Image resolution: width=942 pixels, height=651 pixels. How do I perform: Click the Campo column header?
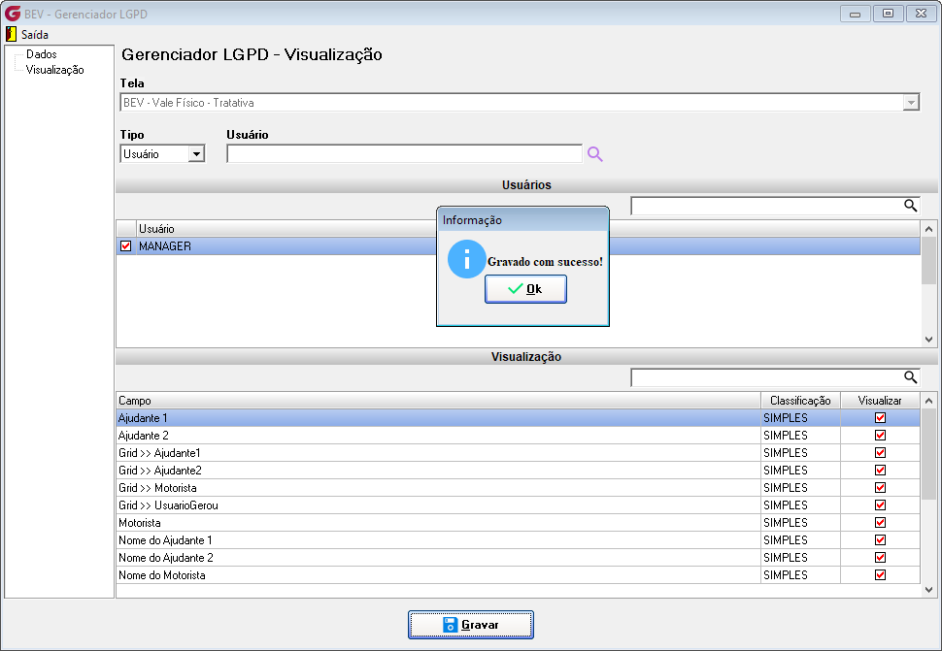439,400
